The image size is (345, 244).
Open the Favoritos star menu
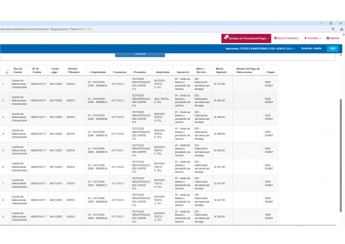(x=313, y=38)
